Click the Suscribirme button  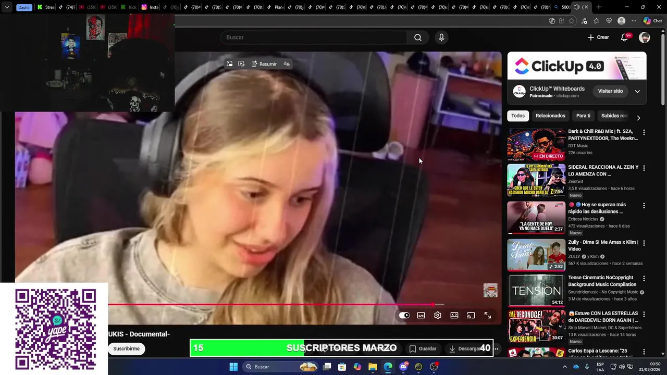coord(127,348)
